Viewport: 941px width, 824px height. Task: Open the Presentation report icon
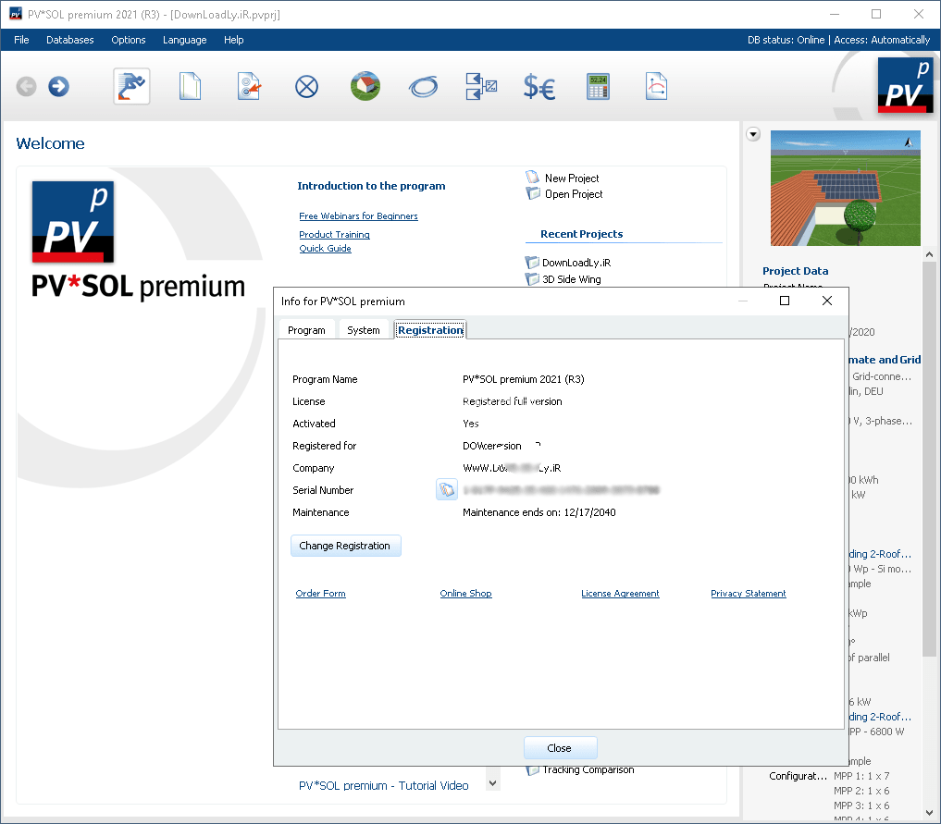[x=656, y=86]
